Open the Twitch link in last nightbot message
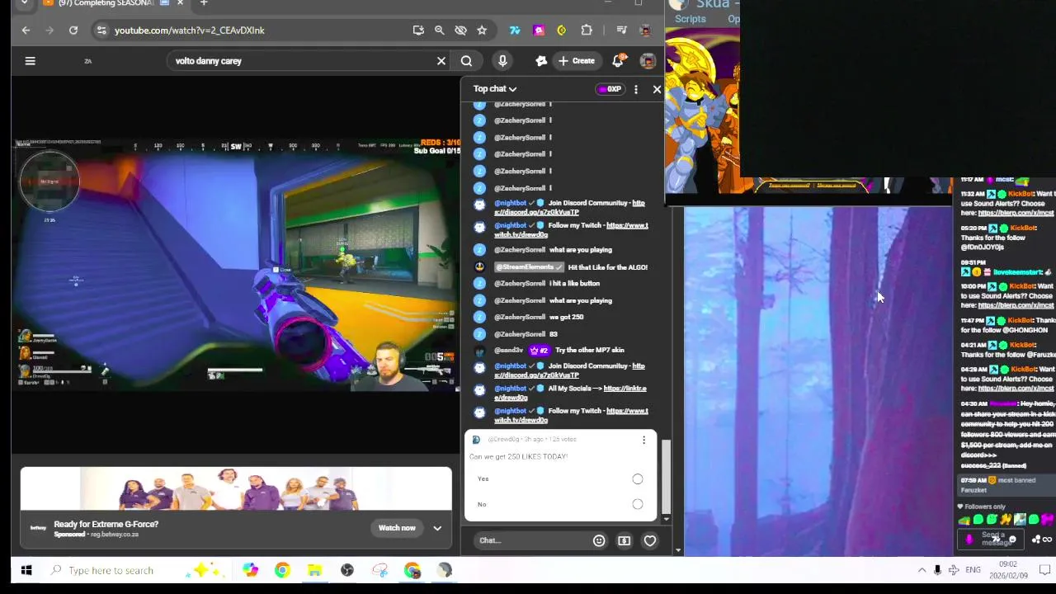Image resolution: width=1056 pixels, height=594 pixels. 571,415
